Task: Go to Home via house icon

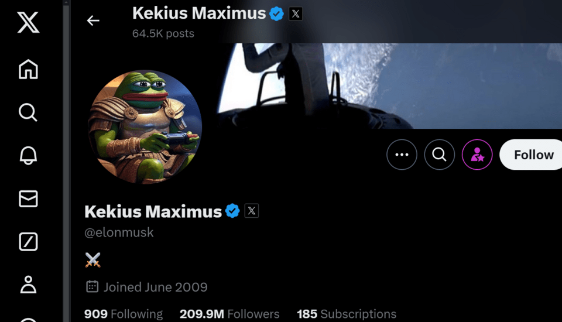Action: (28, 69)
